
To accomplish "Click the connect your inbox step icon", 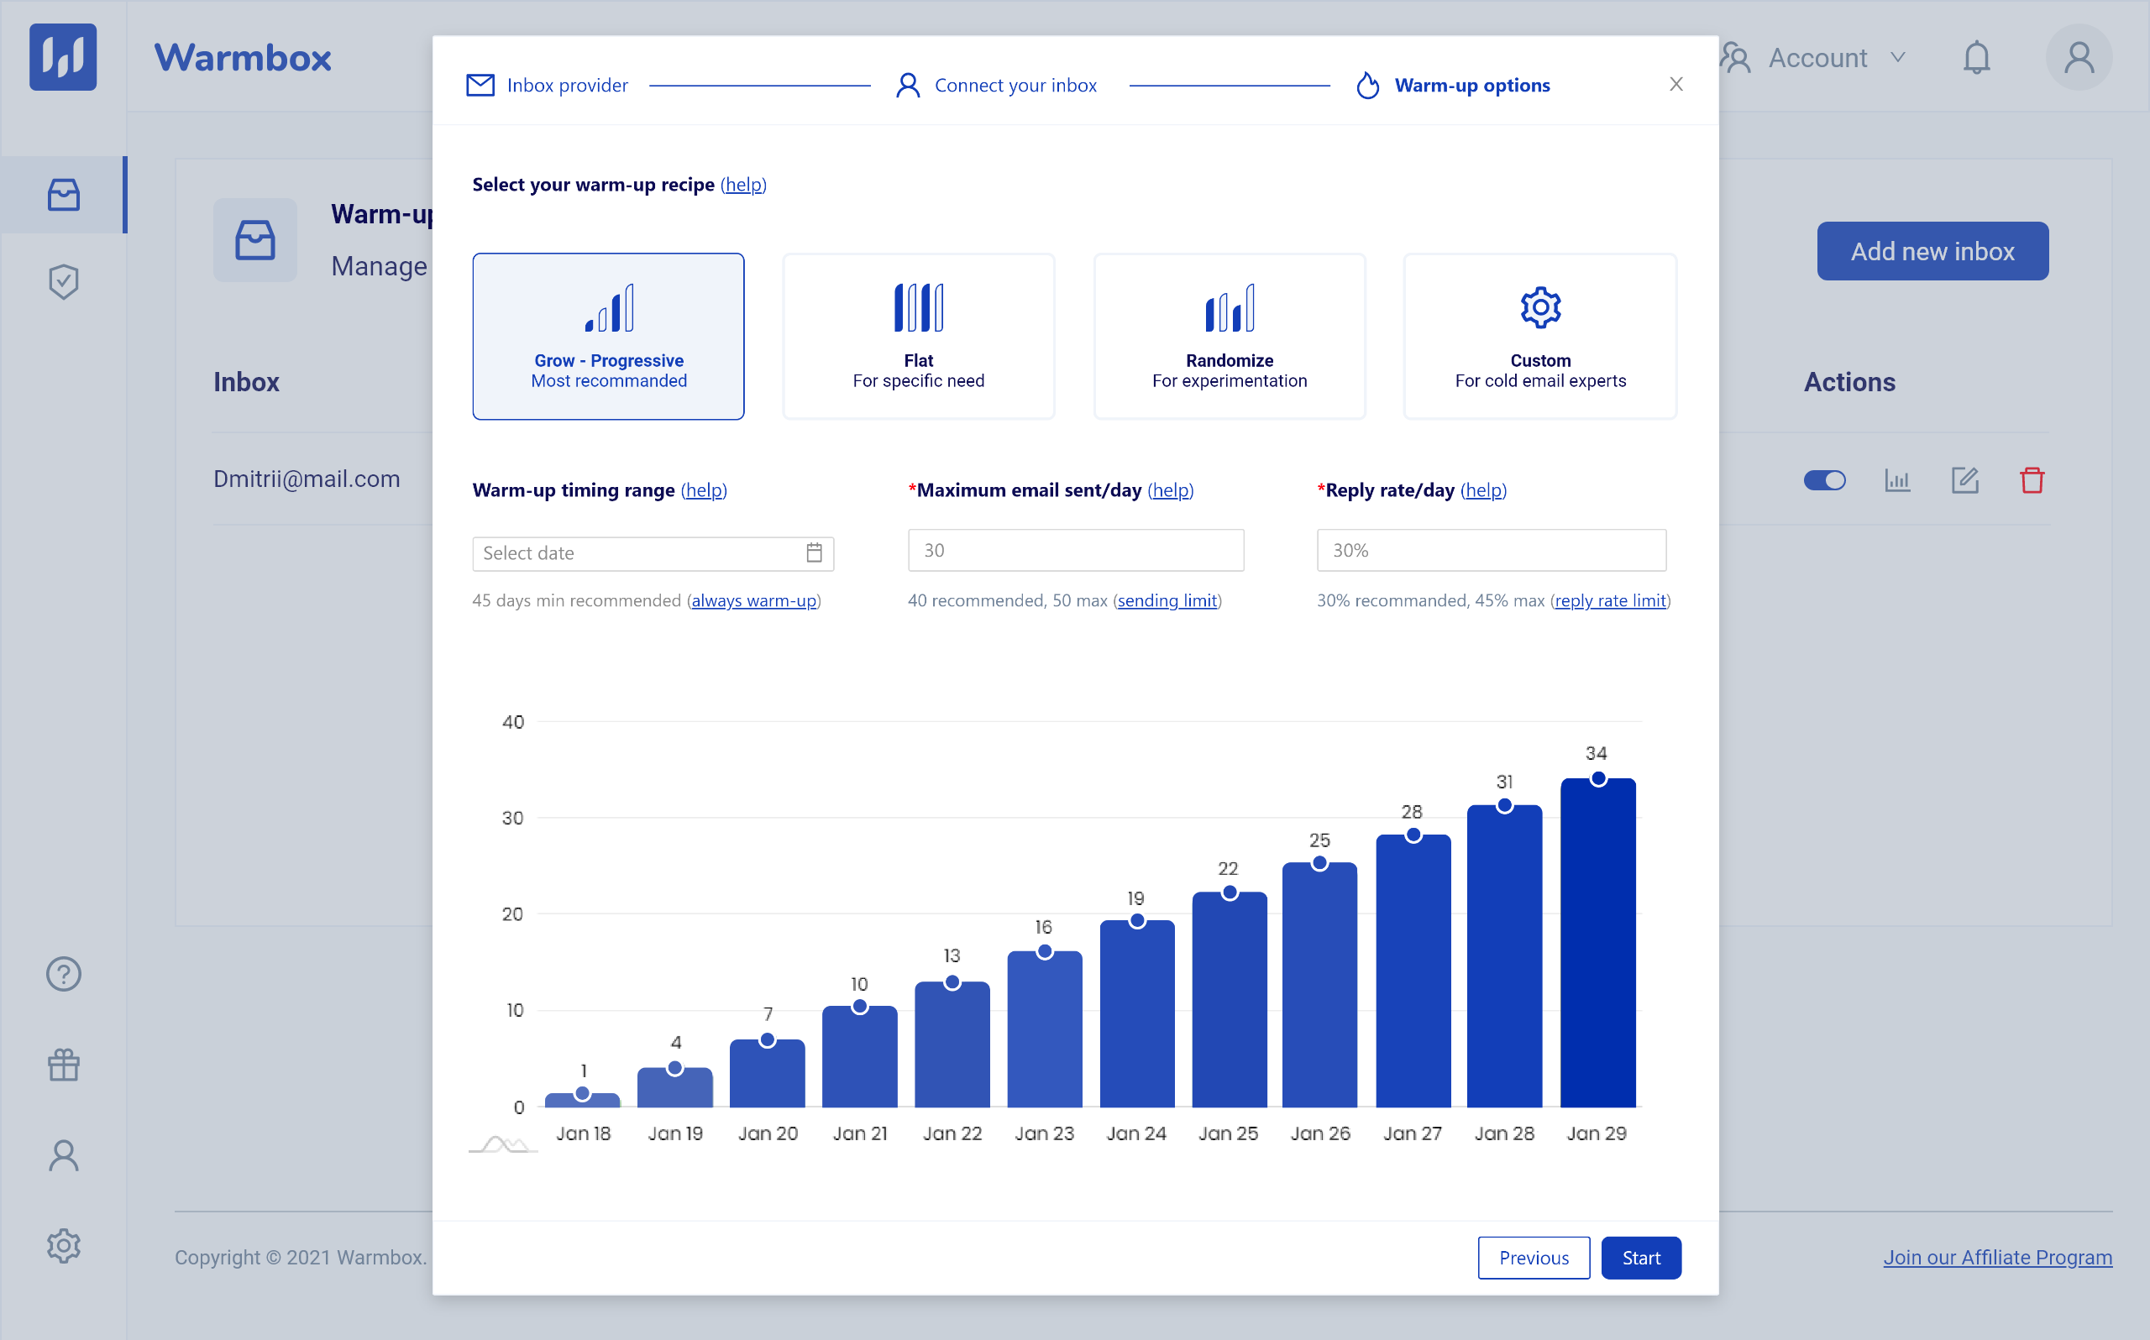I will coord(909,85).
